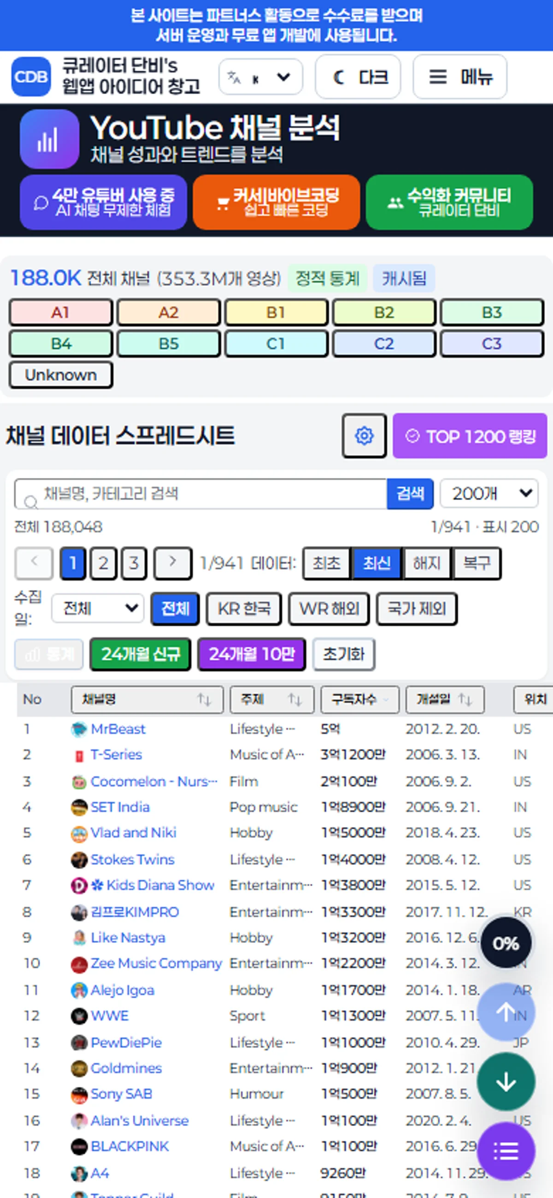This screenshot has height=1198, width=553.
Task: Toggle dark mode button
Action: [358, 77]
